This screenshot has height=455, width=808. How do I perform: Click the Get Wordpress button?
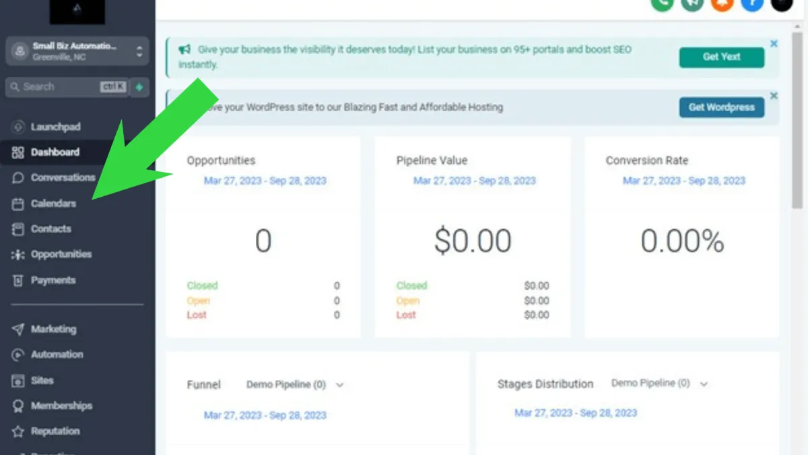click(721, 107)
